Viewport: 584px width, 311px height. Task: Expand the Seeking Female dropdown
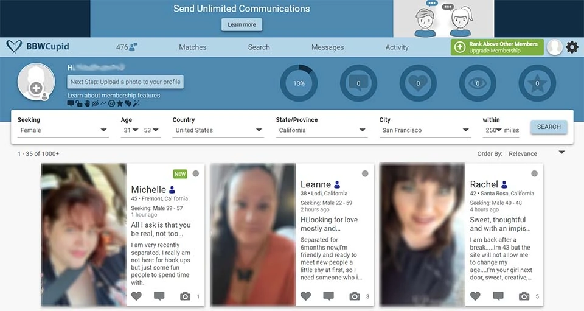pyautogui.click(x=63, y=130)
